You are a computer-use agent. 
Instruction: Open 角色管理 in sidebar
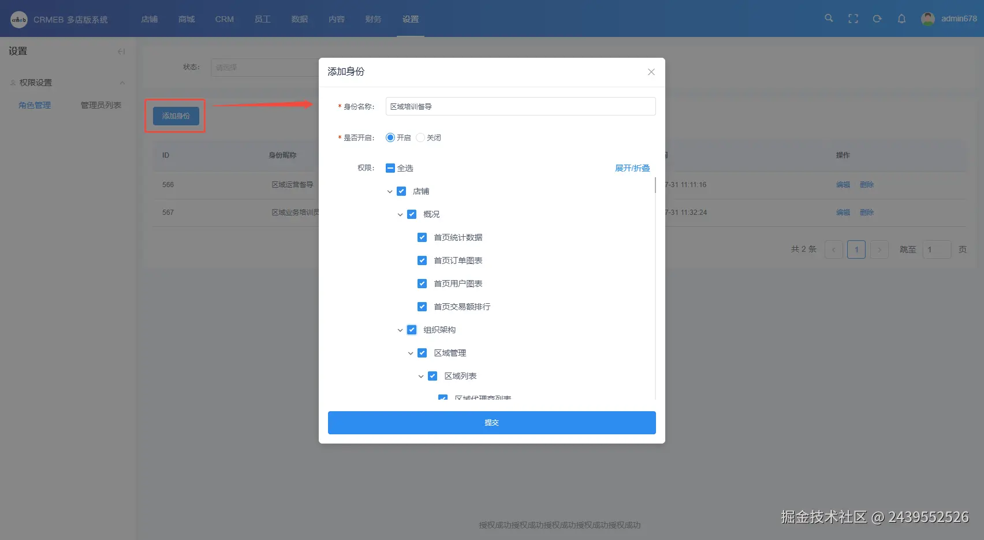tap(35, 105)
